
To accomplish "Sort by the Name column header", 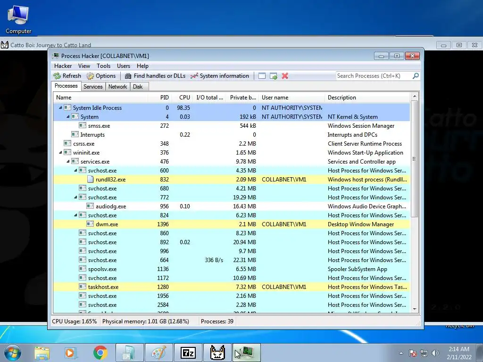I will click(x=100, y=98).
